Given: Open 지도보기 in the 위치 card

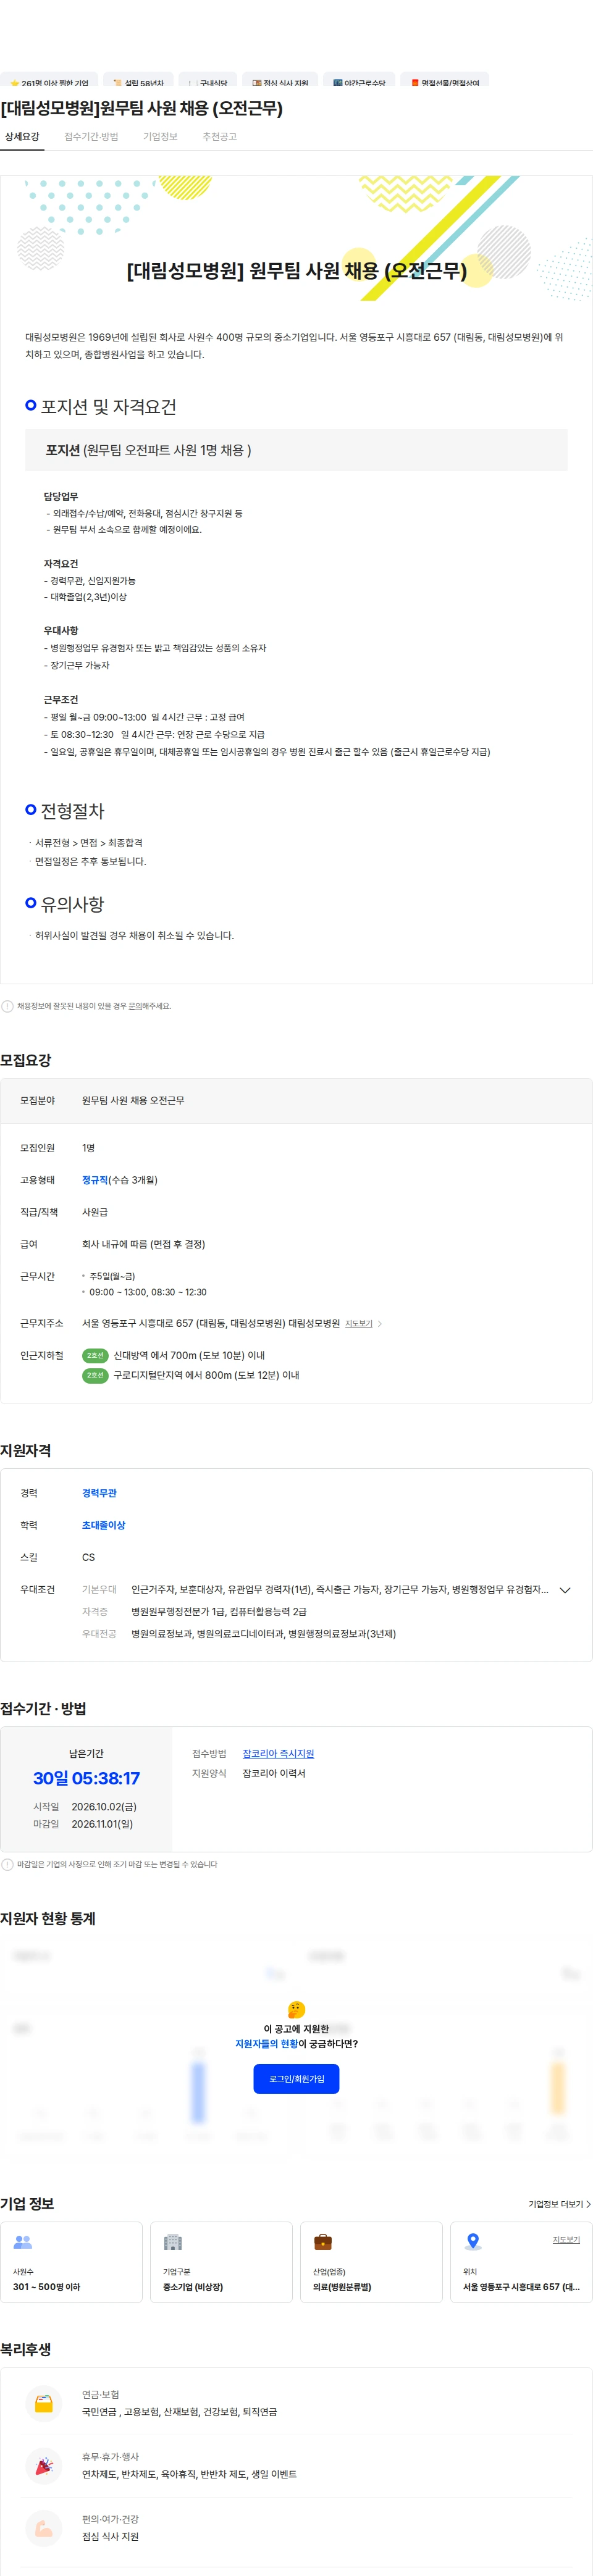Looking at the screenshot, I should coord(566,2239).
